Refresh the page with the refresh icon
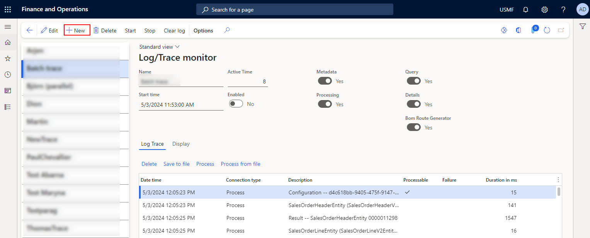590x238 pixels. tap(547, 30)
